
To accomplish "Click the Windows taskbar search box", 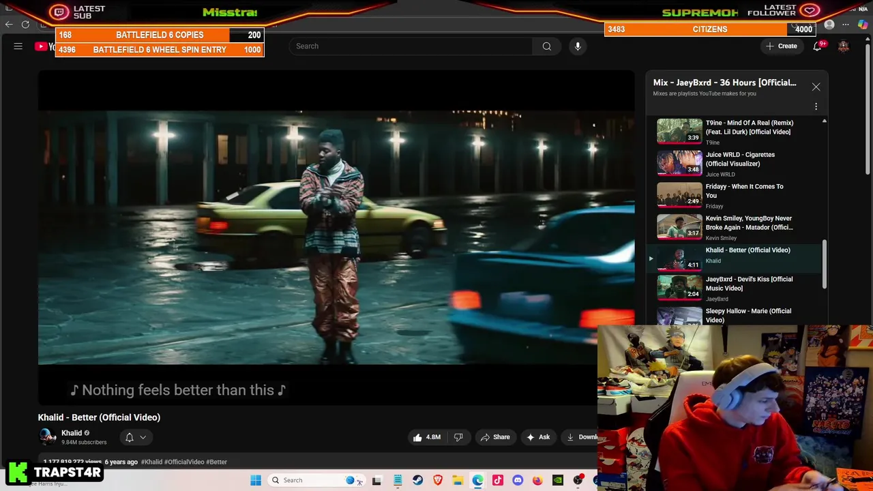I will pos(317,480).
